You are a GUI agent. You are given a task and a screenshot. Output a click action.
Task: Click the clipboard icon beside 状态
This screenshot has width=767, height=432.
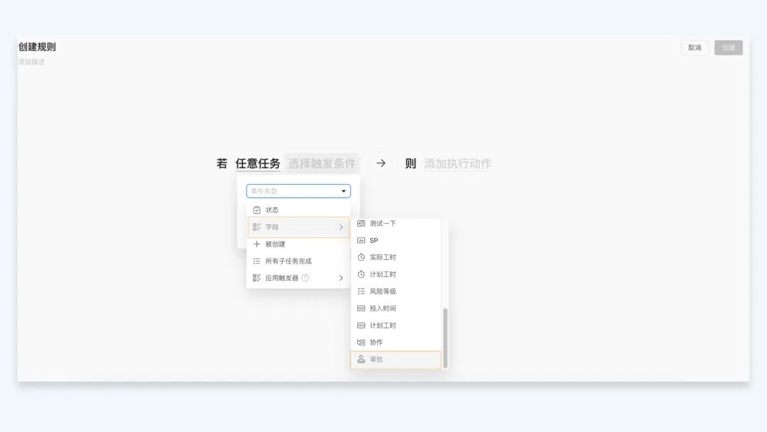pyautogui.click(x=257, y=210)
